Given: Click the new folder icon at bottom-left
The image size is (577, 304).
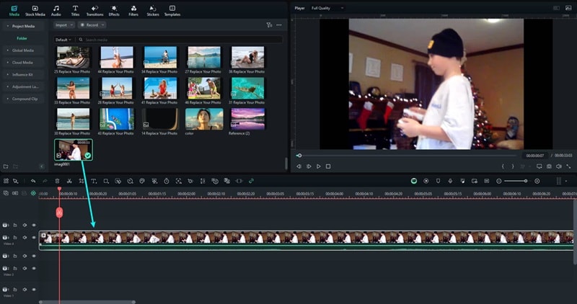Looking at the screenshot, I should (6, 166).
